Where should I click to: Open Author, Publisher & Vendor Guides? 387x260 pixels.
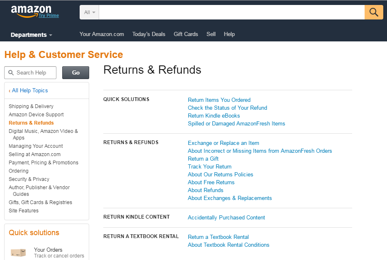coord(39,191)
